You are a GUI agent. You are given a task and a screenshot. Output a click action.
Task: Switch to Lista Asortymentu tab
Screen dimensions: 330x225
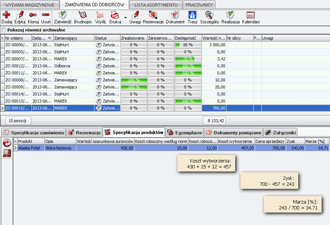pyautogui.click(x=156, y=5)
